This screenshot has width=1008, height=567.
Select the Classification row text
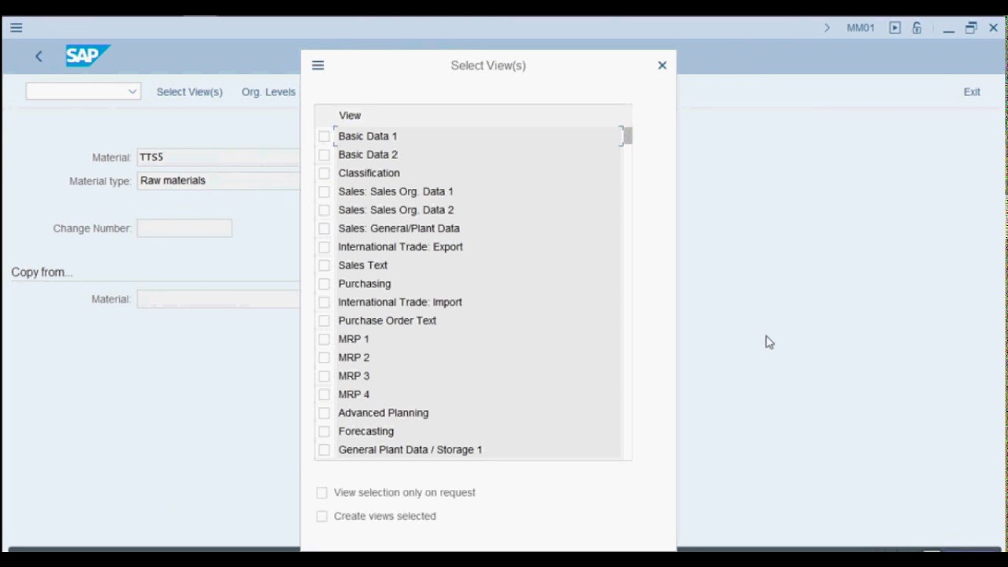point(369,173)
